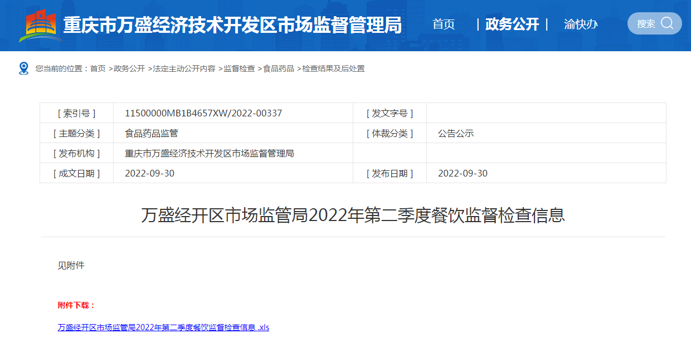Screen dimensions: 691x348
Task: Click the 食品药品监管 value cell
Action: click(x=233, y=133)
